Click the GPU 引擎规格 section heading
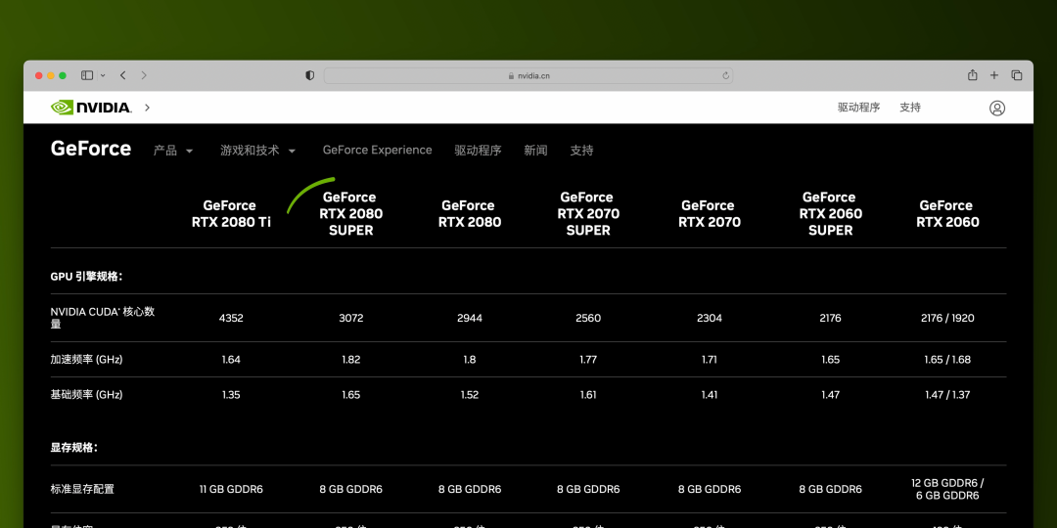1057x528 pixels. pyautogui.click(x=86, y=276)
